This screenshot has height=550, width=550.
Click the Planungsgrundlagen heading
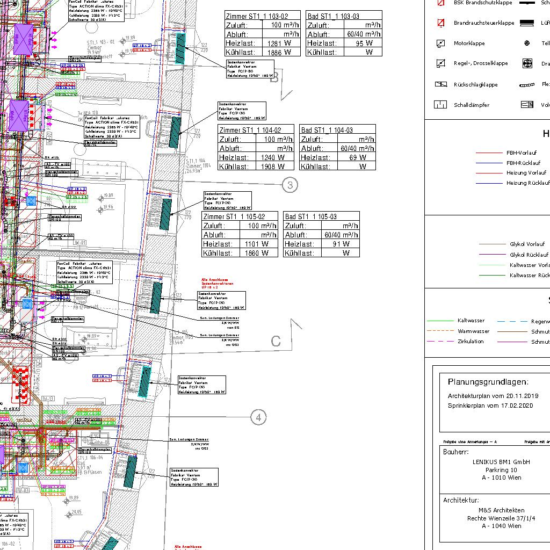coord(488,382)
